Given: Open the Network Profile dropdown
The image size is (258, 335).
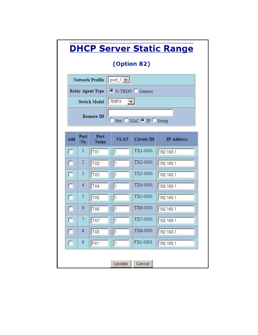Looking at the screenshot, I should tap(119, 80).
